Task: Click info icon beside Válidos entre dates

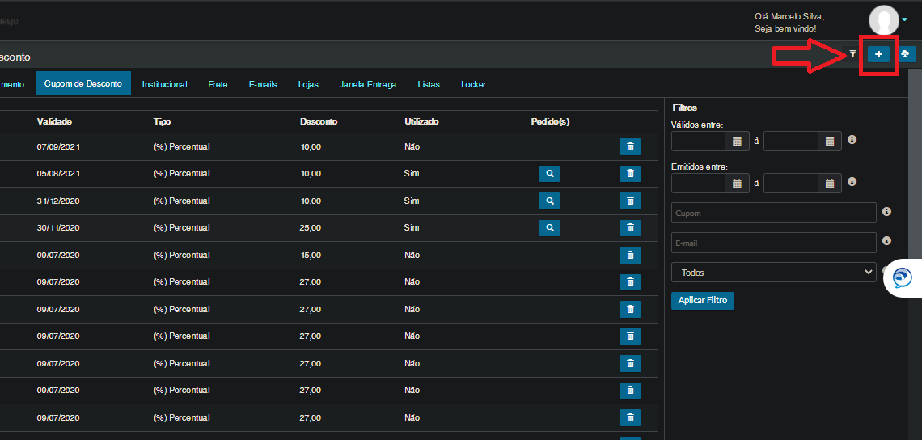Action: pos(852,140)
